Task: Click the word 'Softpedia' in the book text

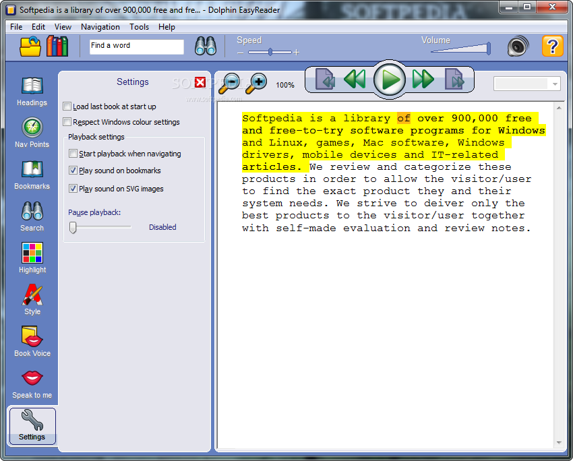Action: [x=272, y=119]
